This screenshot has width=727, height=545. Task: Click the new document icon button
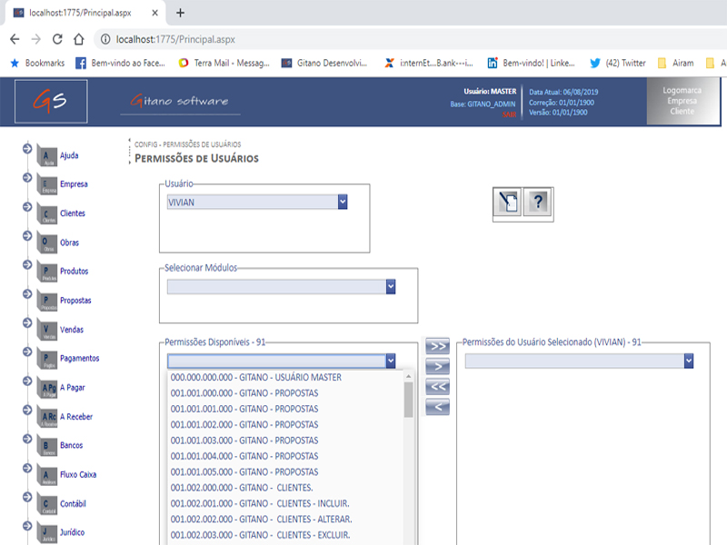point(507,203)
